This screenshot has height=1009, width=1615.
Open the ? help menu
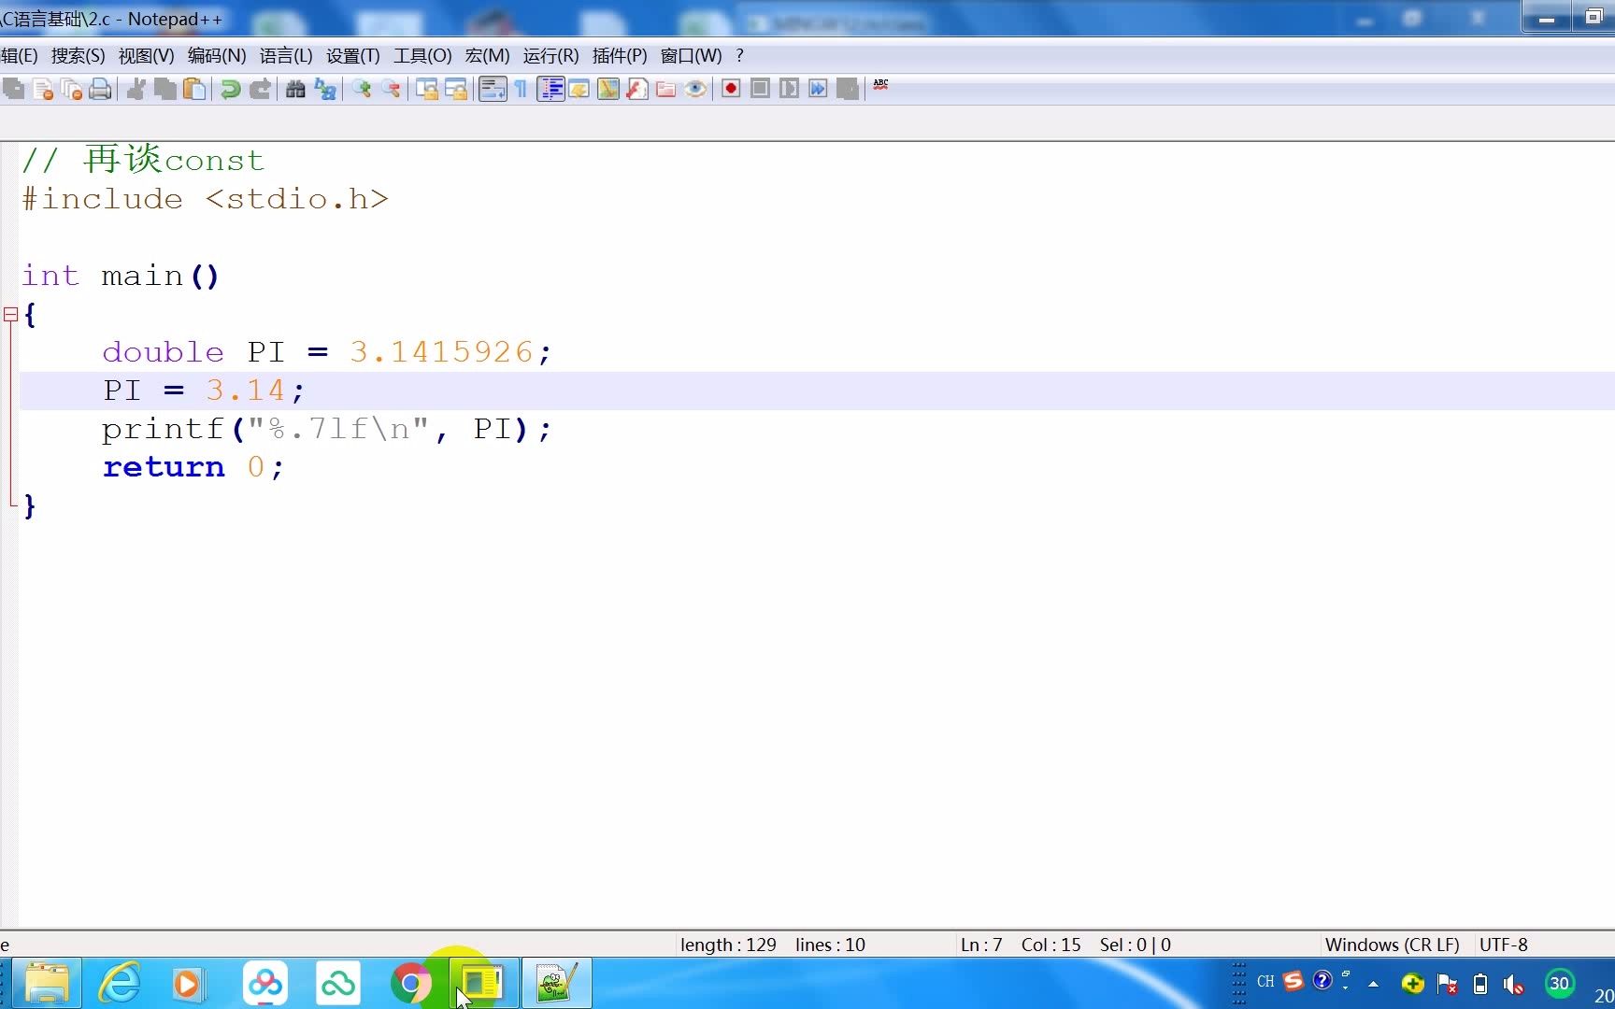[739, 56]
